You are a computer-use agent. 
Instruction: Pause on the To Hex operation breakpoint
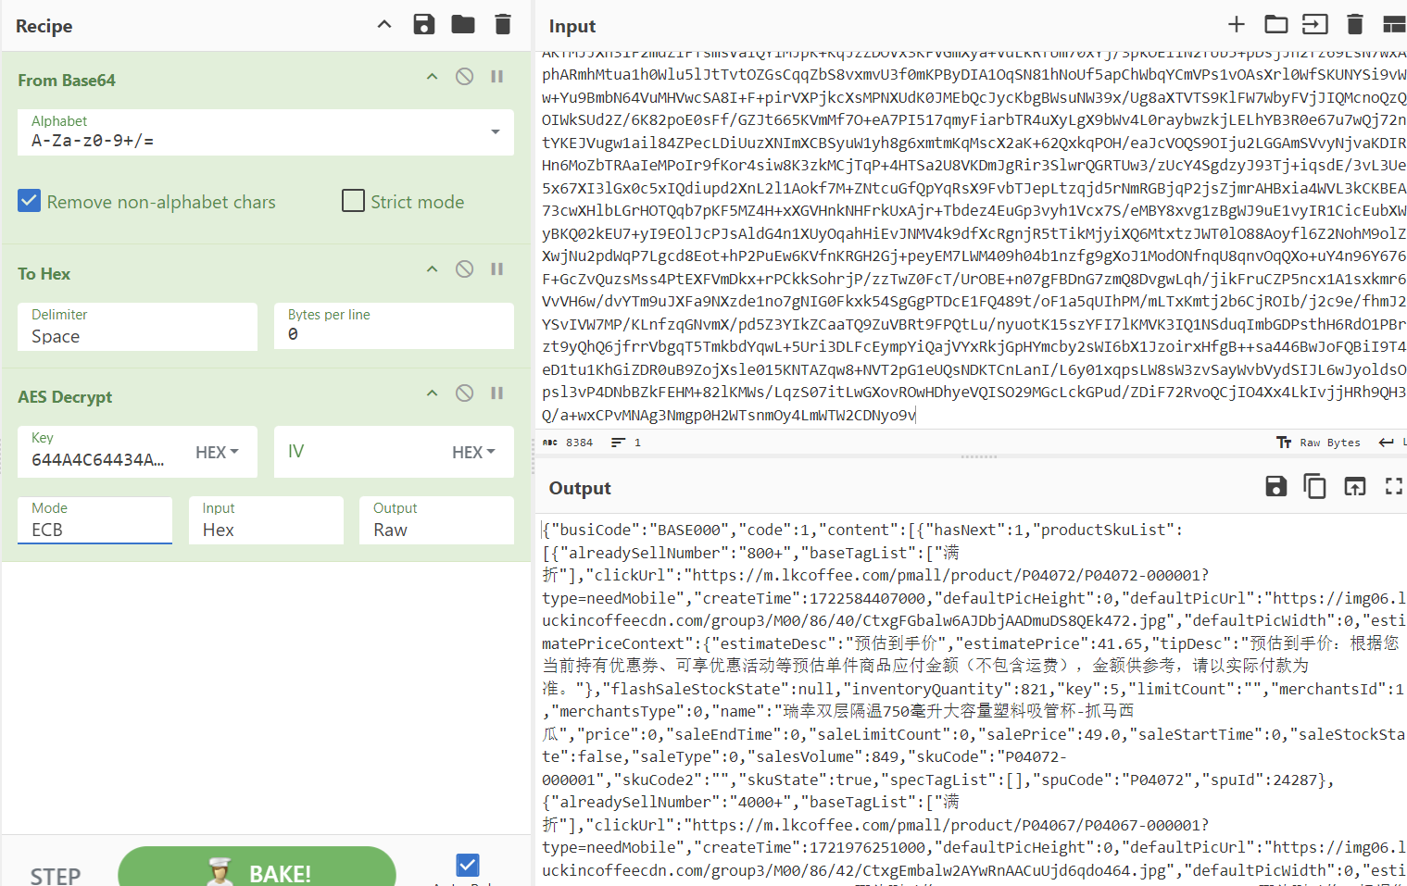pyautogui.click(x=497, y=269)
